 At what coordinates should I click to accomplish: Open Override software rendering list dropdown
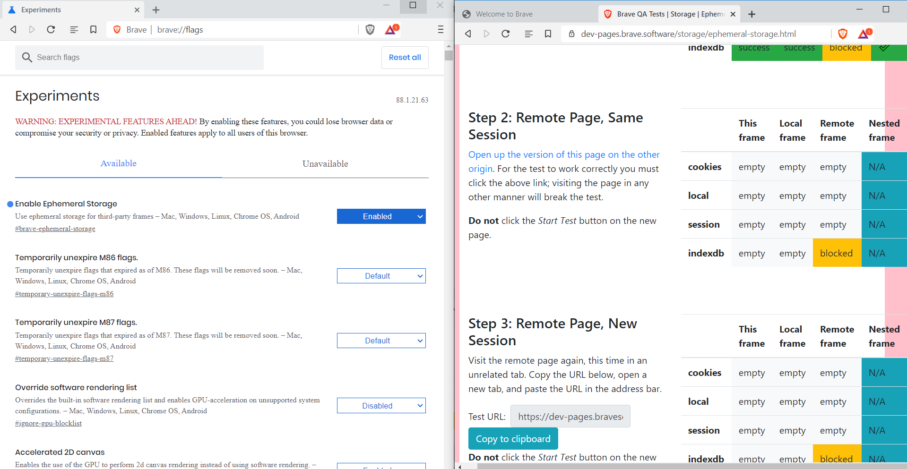(381, 406)
